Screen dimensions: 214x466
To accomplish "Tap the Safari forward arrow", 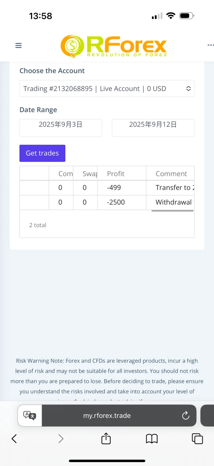I will (x=61, y=438).
